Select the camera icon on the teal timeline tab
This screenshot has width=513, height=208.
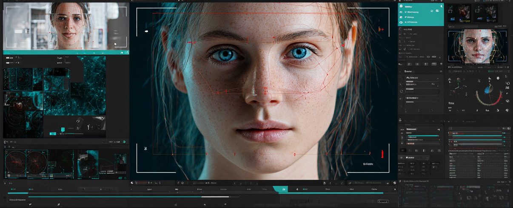coord(284,189)
